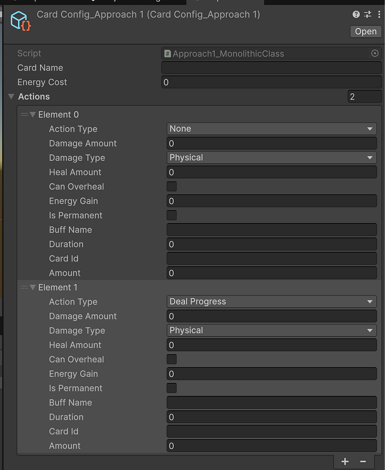Select the Element 0 row label
Viewport: 385px width, 470px height.
coord(58,115)
